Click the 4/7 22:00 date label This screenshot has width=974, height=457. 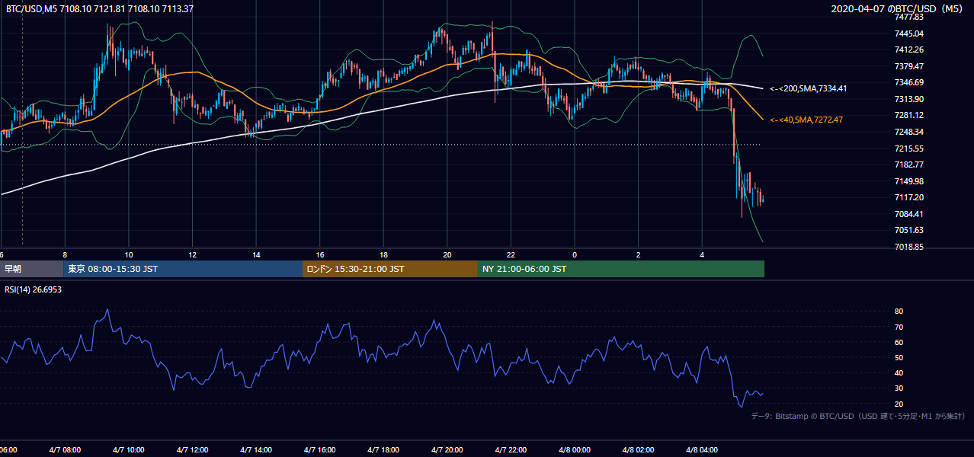tap(511, 449)
